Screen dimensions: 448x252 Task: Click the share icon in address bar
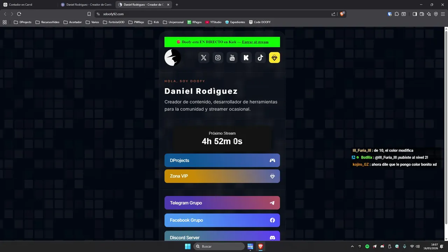tap(333, 14)
